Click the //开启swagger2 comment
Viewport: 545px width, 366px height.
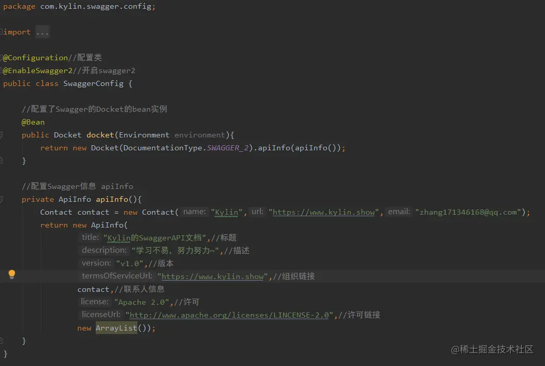(104, 71)
